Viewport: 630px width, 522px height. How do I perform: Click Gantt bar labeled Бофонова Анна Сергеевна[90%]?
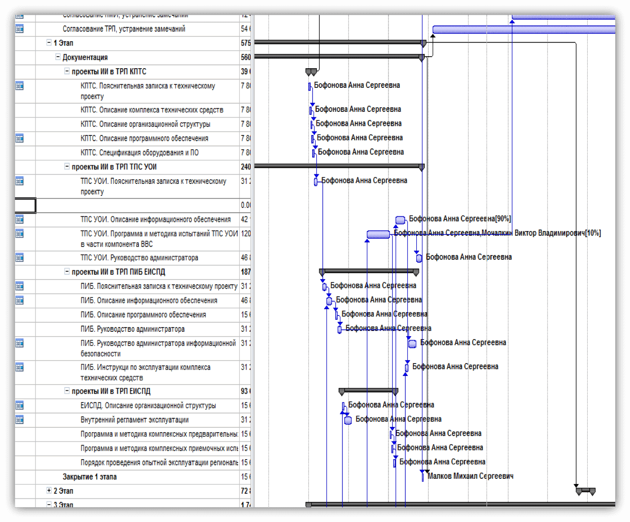click(x=400, y=220)
